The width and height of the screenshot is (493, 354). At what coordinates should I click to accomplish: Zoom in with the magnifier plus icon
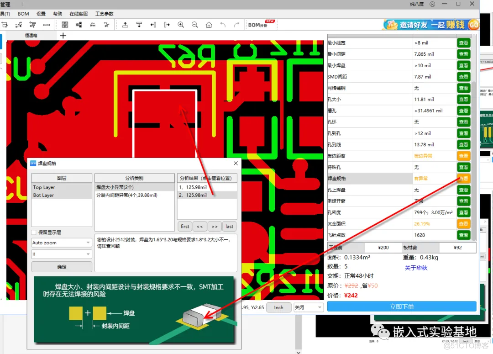tap(181, 25)
